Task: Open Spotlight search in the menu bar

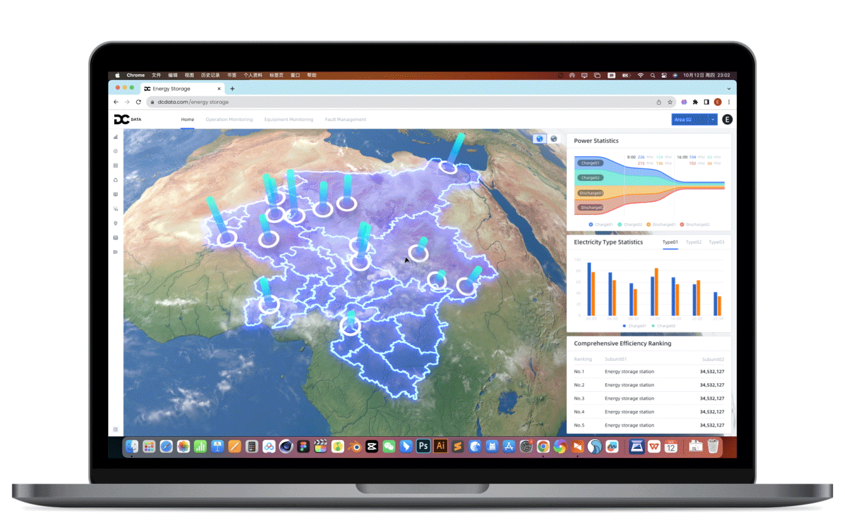Action: tap(652, 75)
